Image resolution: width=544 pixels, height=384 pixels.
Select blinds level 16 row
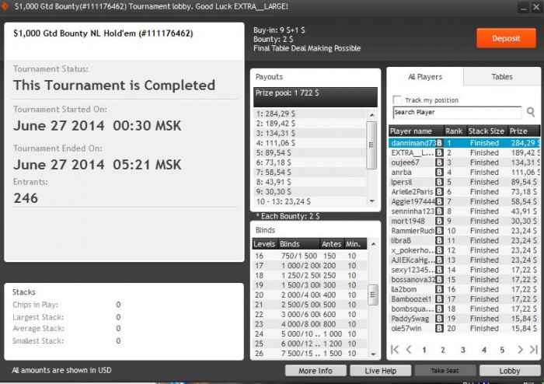[x=309, y=256]
